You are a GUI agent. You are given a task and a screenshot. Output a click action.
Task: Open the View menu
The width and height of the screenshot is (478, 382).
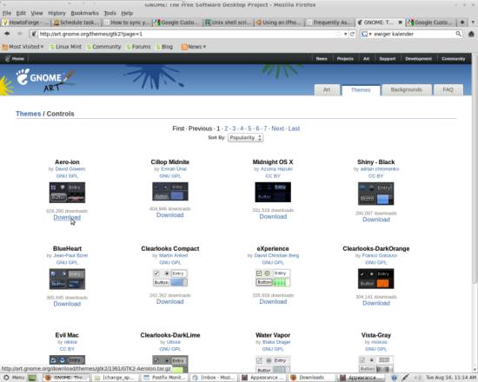tap(37, 13)
